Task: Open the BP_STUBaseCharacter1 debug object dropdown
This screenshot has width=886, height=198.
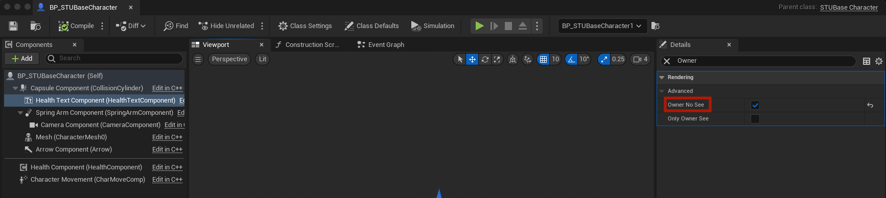Action: tap(602, 26)
